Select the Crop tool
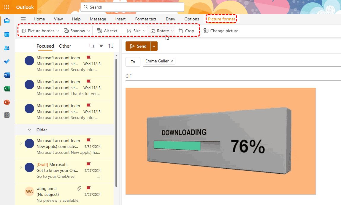 (x=186, y=31)
